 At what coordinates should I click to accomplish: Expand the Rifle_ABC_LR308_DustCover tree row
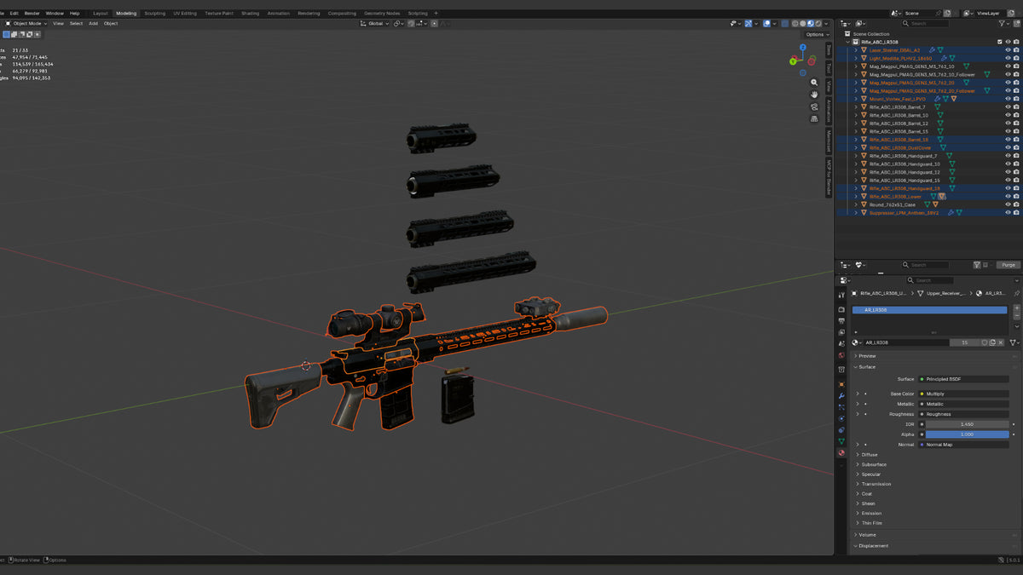(856, 147)
